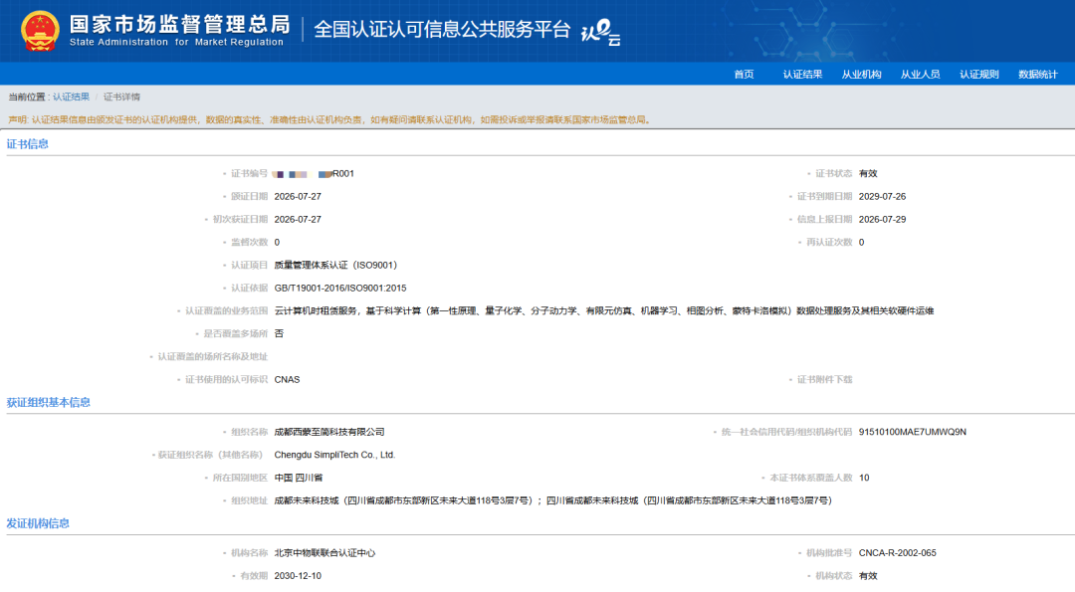Screen dimensions: 1075x592
Task: Click credit code 91510100MAE7UMWQ9N
Action: [913, 433]
